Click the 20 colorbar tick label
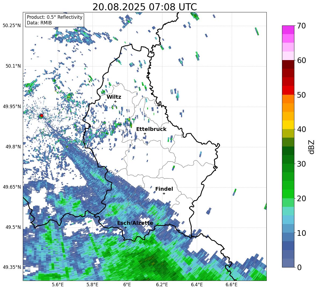 301,199
